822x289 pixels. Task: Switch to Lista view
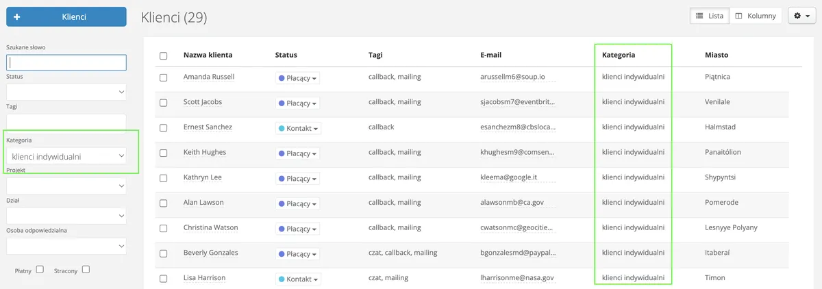[710, 16]
